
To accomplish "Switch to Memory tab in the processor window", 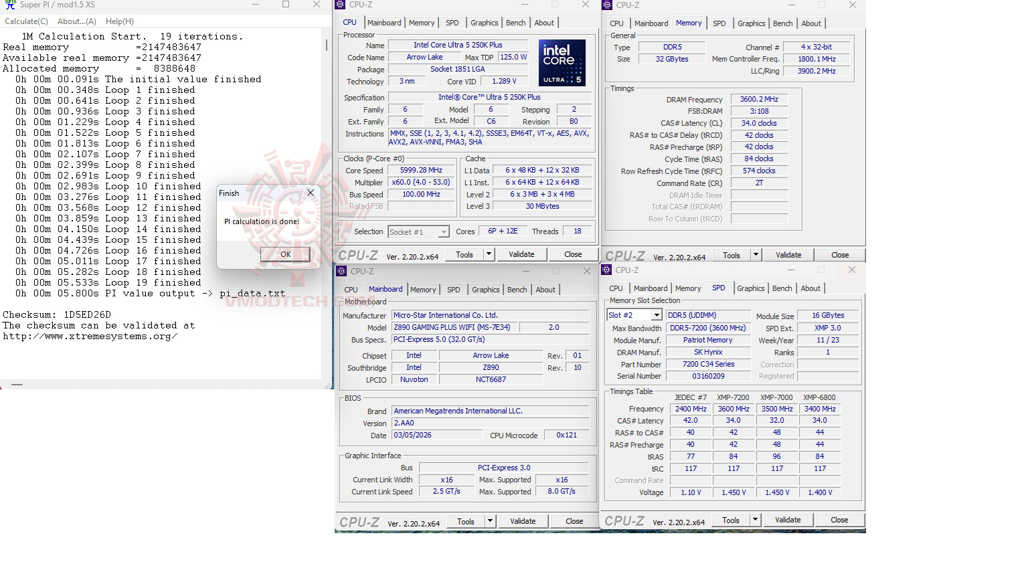I will [x=422, y=23].
